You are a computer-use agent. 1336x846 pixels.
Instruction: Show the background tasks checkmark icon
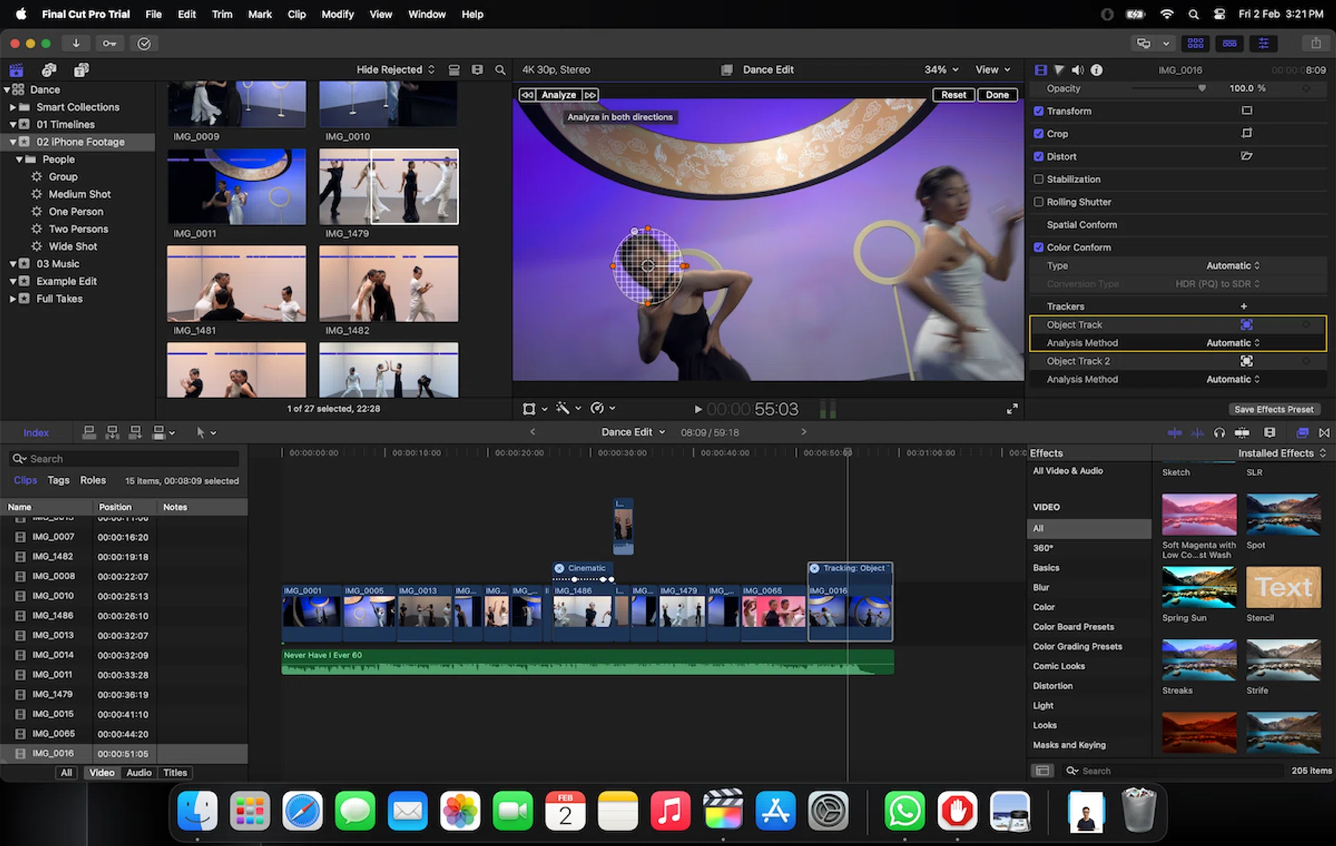(x=144, y=43)
